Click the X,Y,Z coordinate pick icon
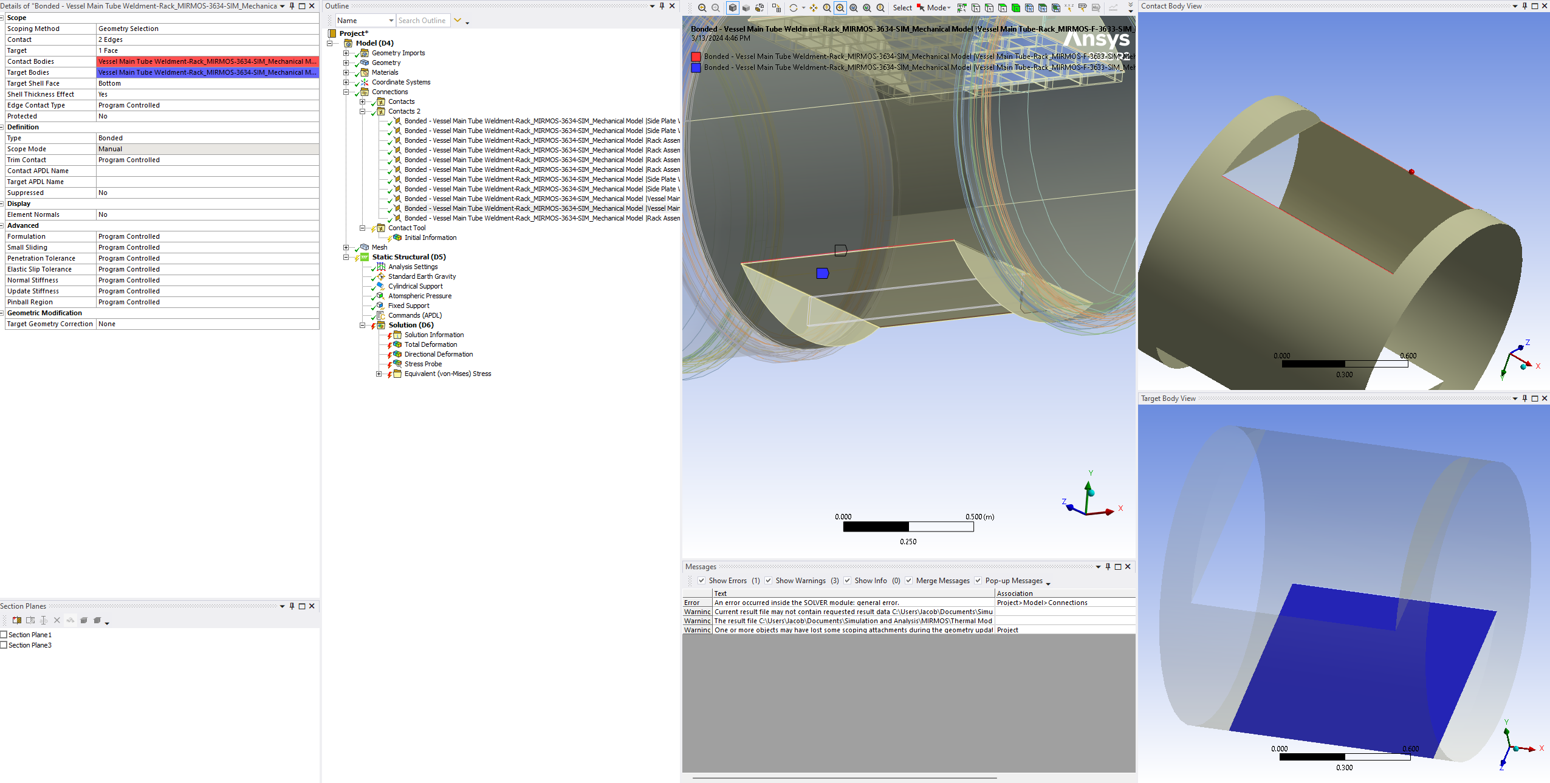The width and height of the screenshot is (1550, 783). (x=1069, y=8)
